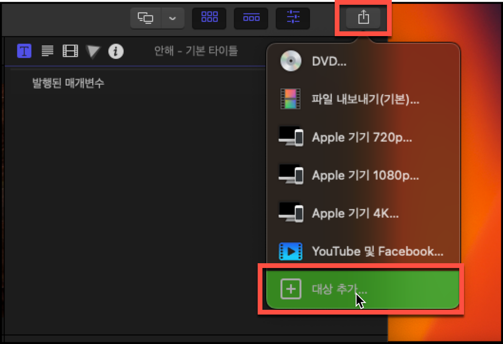Screen dimensions: 503x344
Task: Click the dual-display viewer icon
Action: (145, 18)
